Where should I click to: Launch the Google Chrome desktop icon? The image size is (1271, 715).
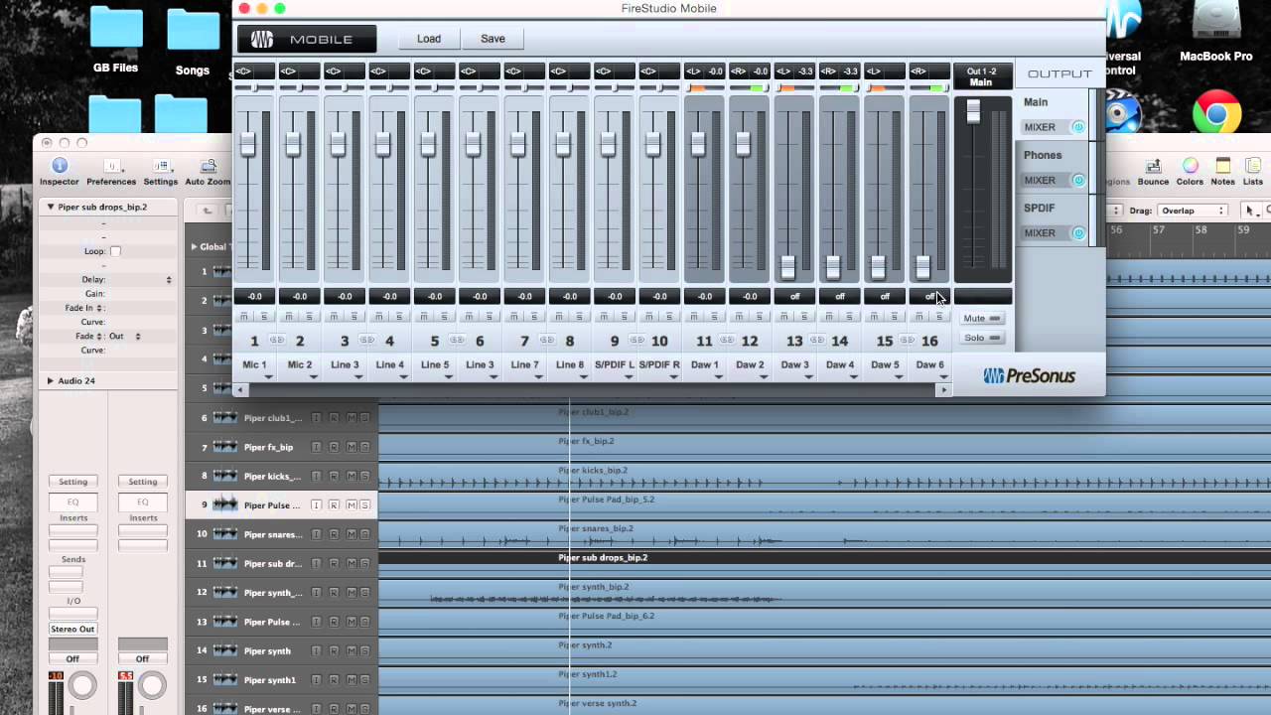pos(1216,116)
